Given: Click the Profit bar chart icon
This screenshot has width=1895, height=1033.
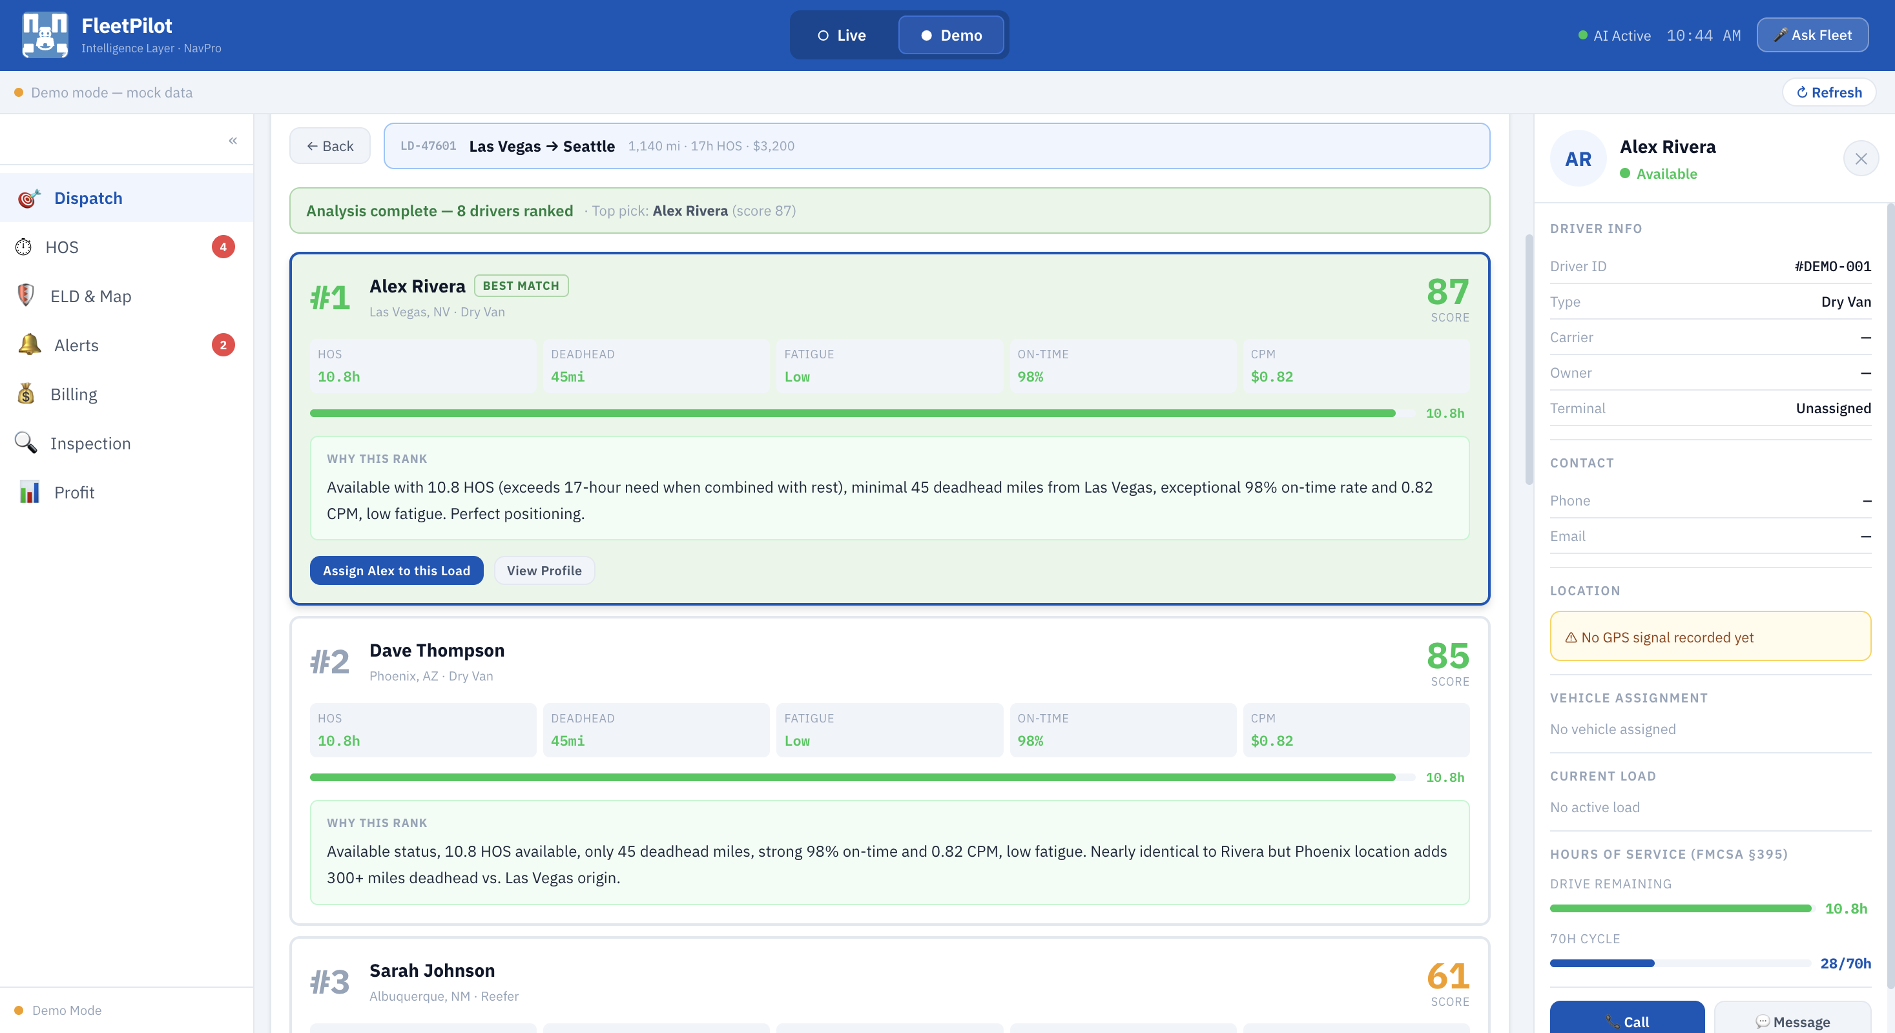Looking at the screenshot, I should (28, 492).
